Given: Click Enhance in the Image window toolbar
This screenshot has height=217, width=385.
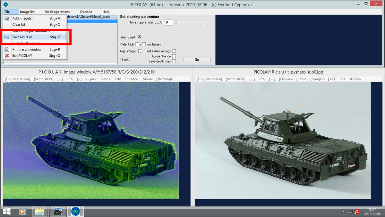Looking at the screenshot, I should pos(131,79).
